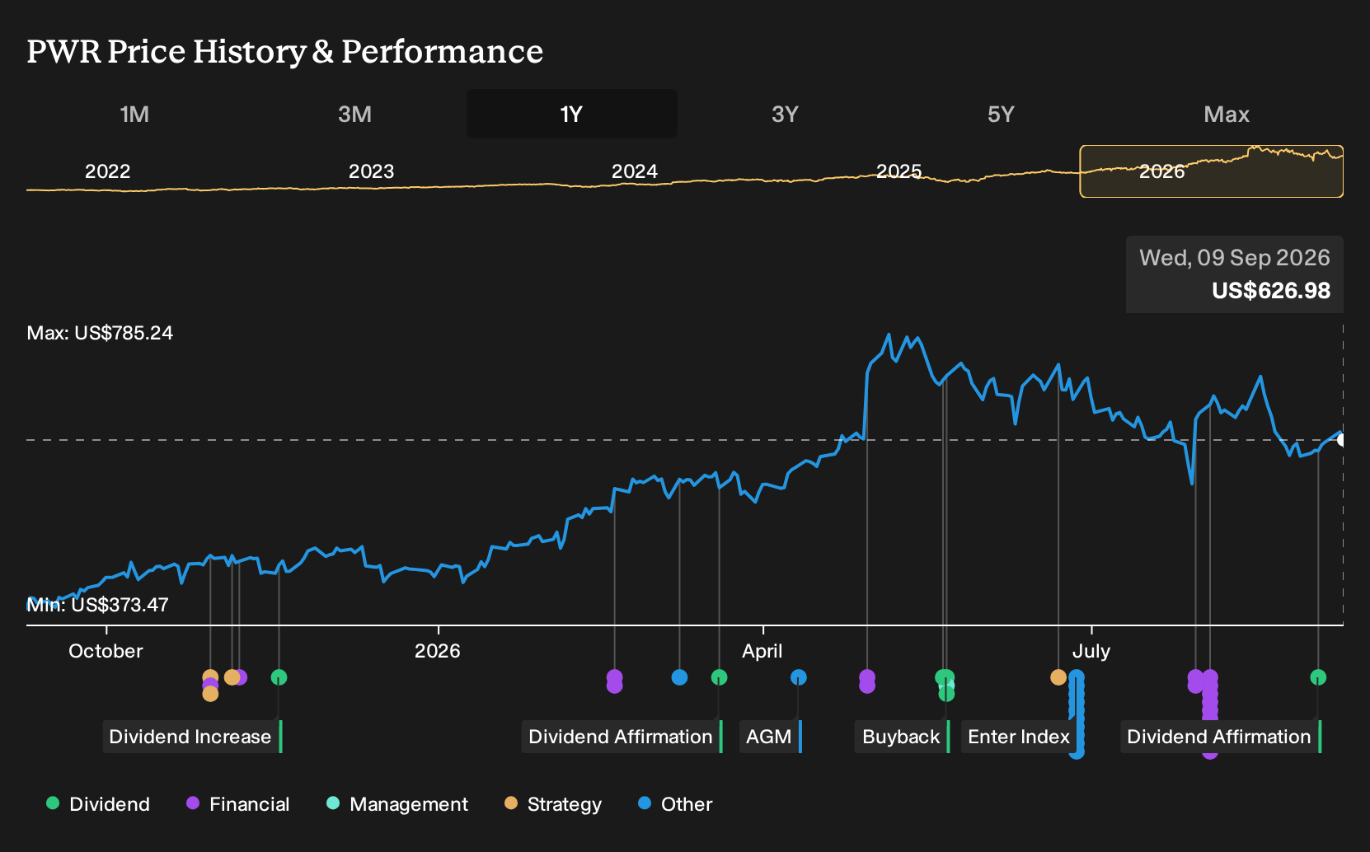Click green dividend dot at far right of timeline

pos(1318,677)
